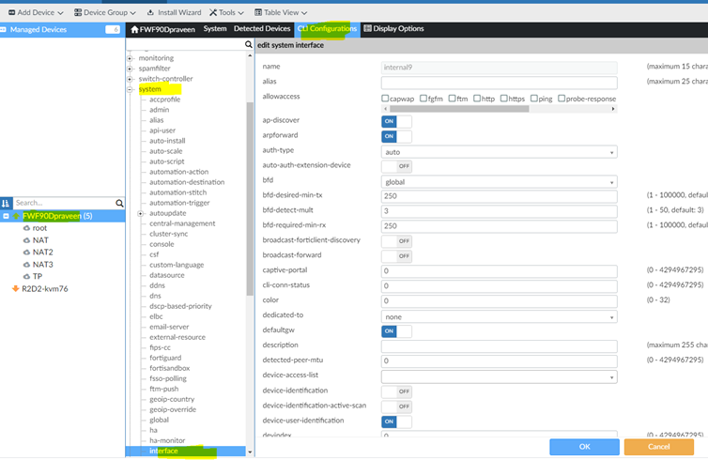Image resolution: width=708 pixels, height=460 pixels.
Task: Check the http allowaccess box
Action: (477, 99)
